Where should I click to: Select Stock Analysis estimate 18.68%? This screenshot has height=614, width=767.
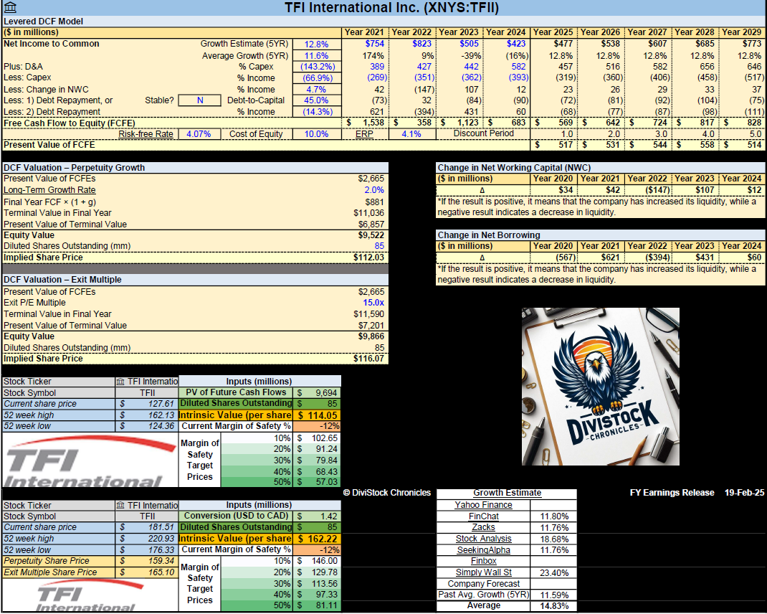(553, 539)
